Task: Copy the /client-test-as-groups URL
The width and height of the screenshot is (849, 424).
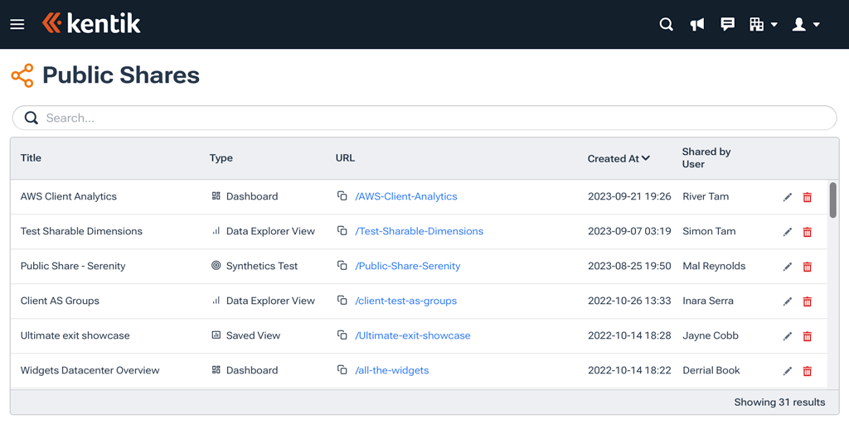Action: click(342, 300)
